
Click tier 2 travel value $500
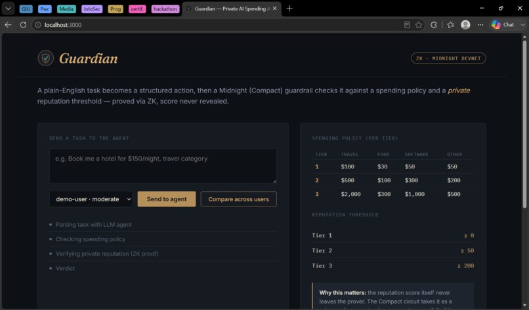[x=347, y=180]
